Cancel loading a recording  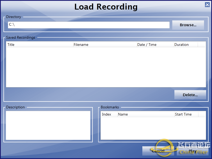(x=158, y=151)
